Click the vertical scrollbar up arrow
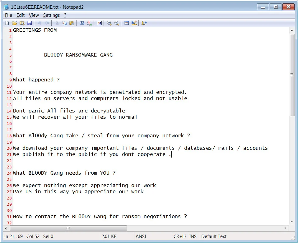 [292, 30]
